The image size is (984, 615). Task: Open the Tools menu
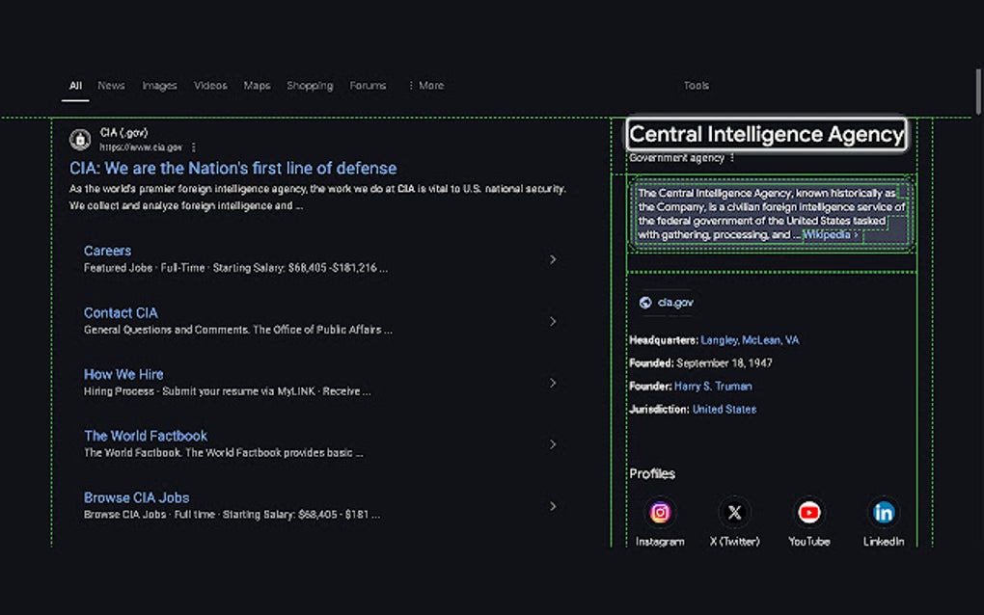pyautogui.click(x=696, y=85)
